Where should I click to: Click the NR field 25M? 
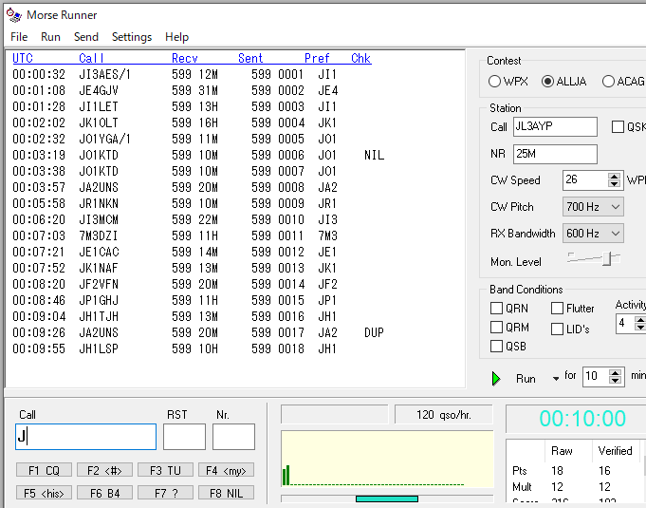click(x=555, y=154)
